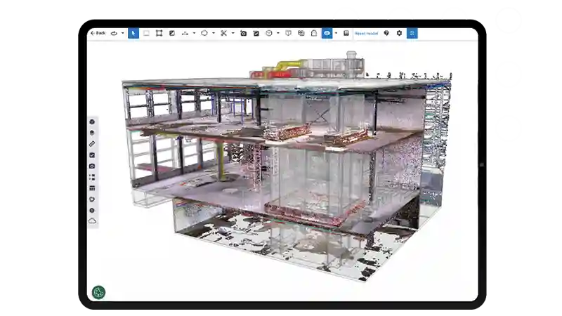Open dropdown arrow beside scissors tool
The image size is (562, 316).
233,33
